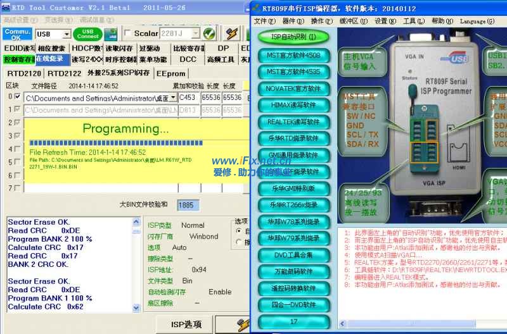Toggle block 5 checkbox

[18, 162]
